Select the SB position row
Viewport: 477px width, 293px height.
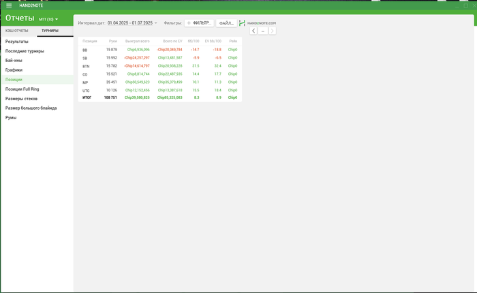[159, 58]
